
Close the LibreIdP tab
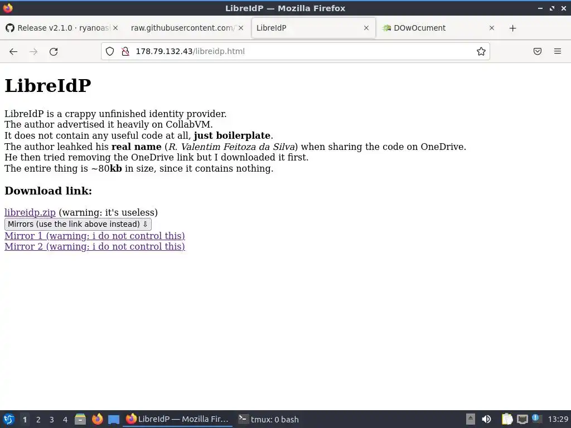pyautogui.click(x=366, y=28)
